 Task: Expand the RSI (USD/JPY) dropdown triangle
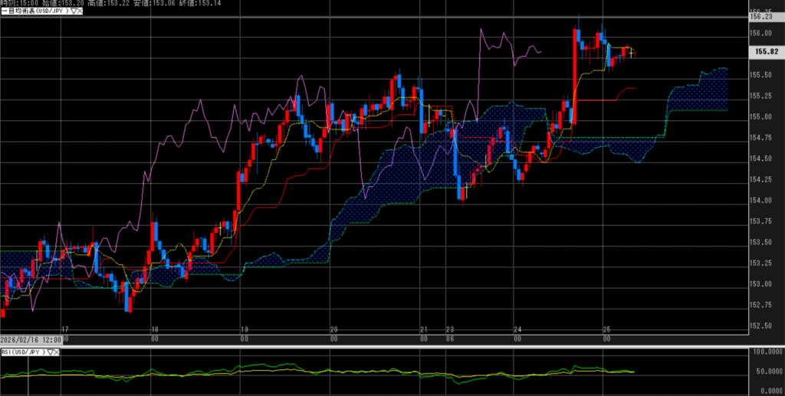point(50,352)
